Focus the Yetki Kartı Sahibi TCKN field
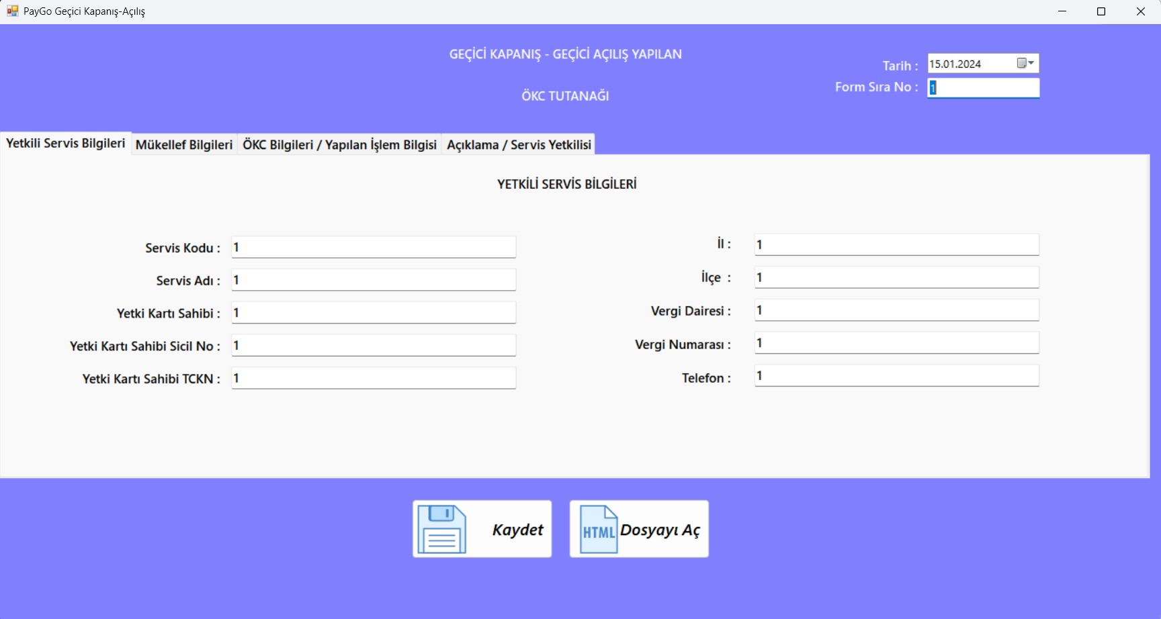The image size is (1161, 619). tap(374, 379)
